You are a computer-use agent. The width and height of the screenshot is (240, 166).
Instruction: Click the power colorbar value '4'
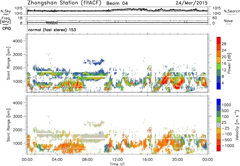pos(223,83)
